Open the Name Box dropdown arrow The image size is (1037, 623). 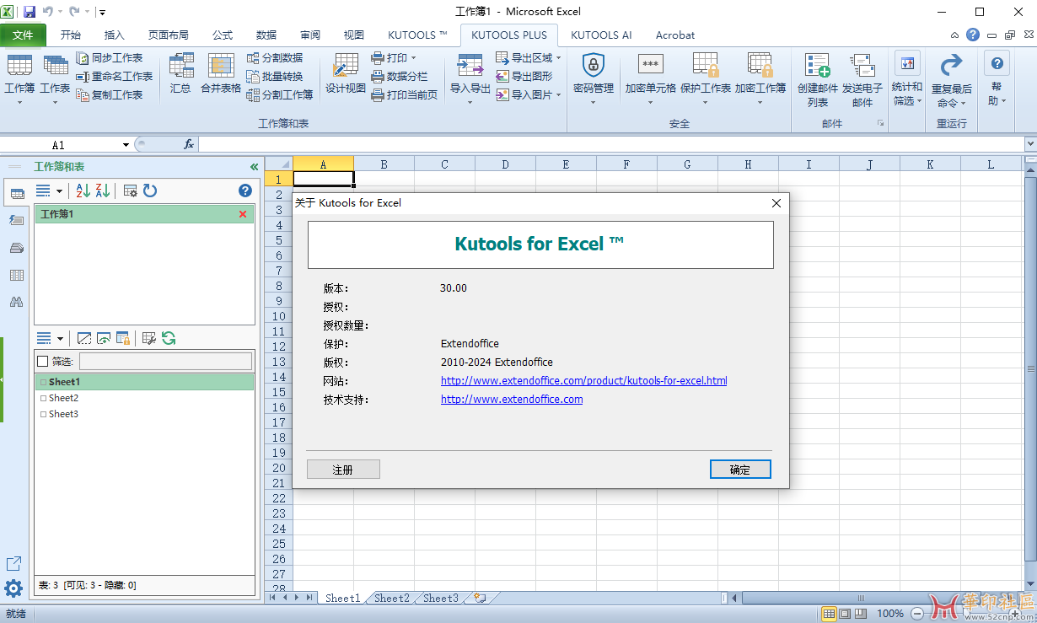126,145
